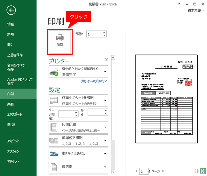Click the page range start field
Viewport: 207px width, 176px height.
coord(67,114)
